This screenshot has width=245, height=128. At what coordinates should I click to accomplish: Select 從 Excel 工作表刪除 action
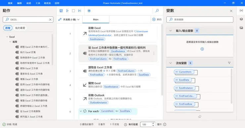click(x=30, y=111)
